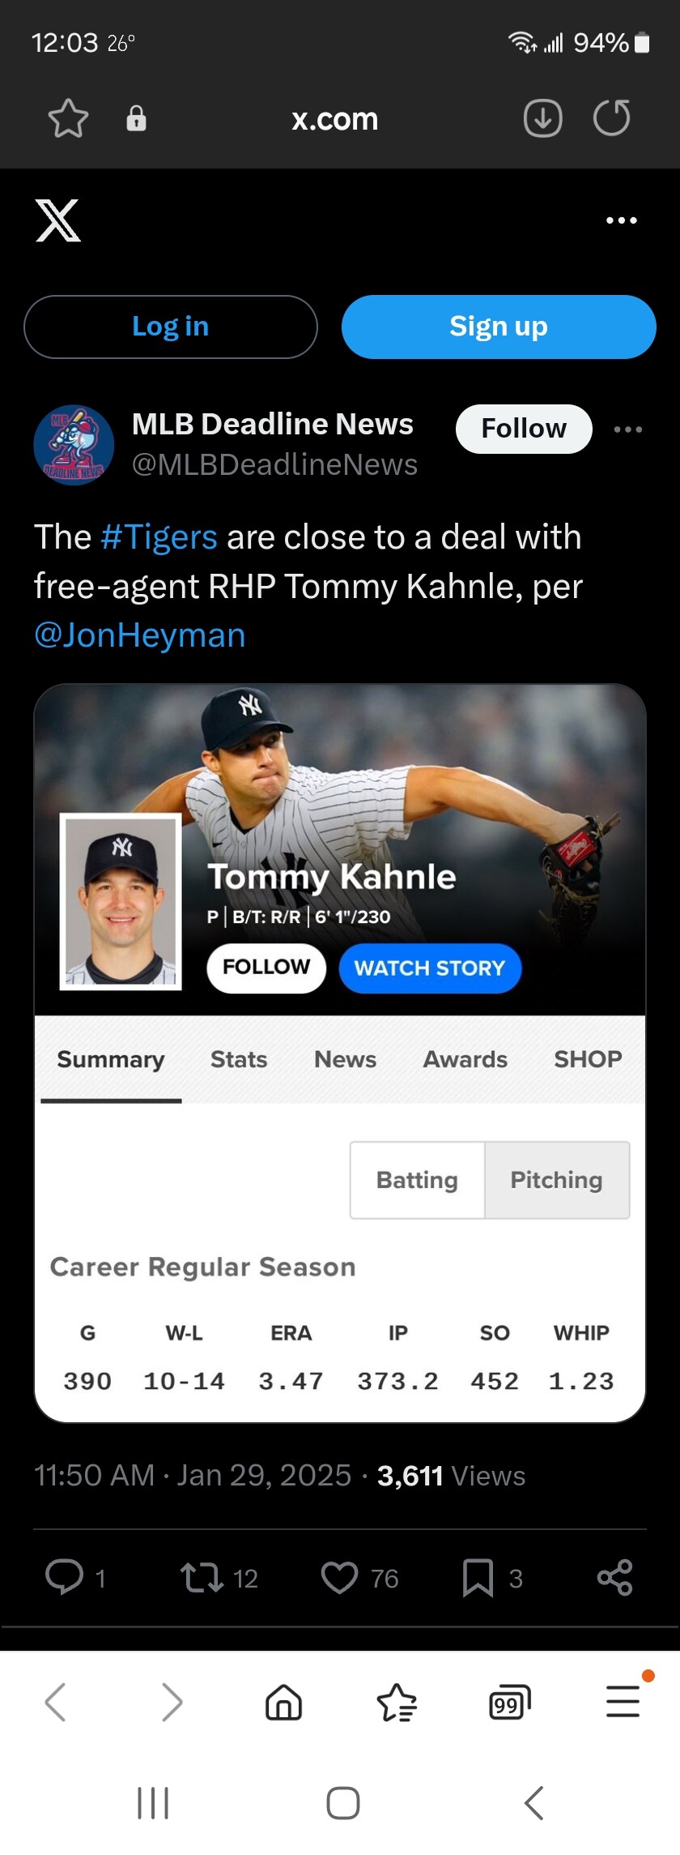Open X top-right more options menu
Screen dimensions: 680x1855
click(622, 220)
